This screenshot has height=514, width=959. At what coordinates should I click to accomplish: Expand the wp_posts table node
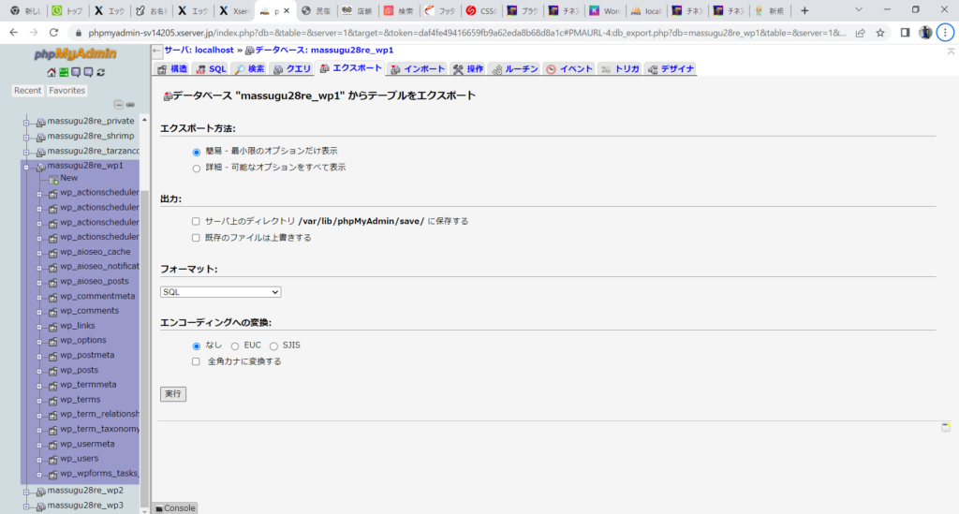pos(39,372)
